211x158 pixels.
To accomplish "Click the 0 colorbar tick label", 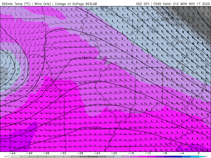I will click(199, 153).
